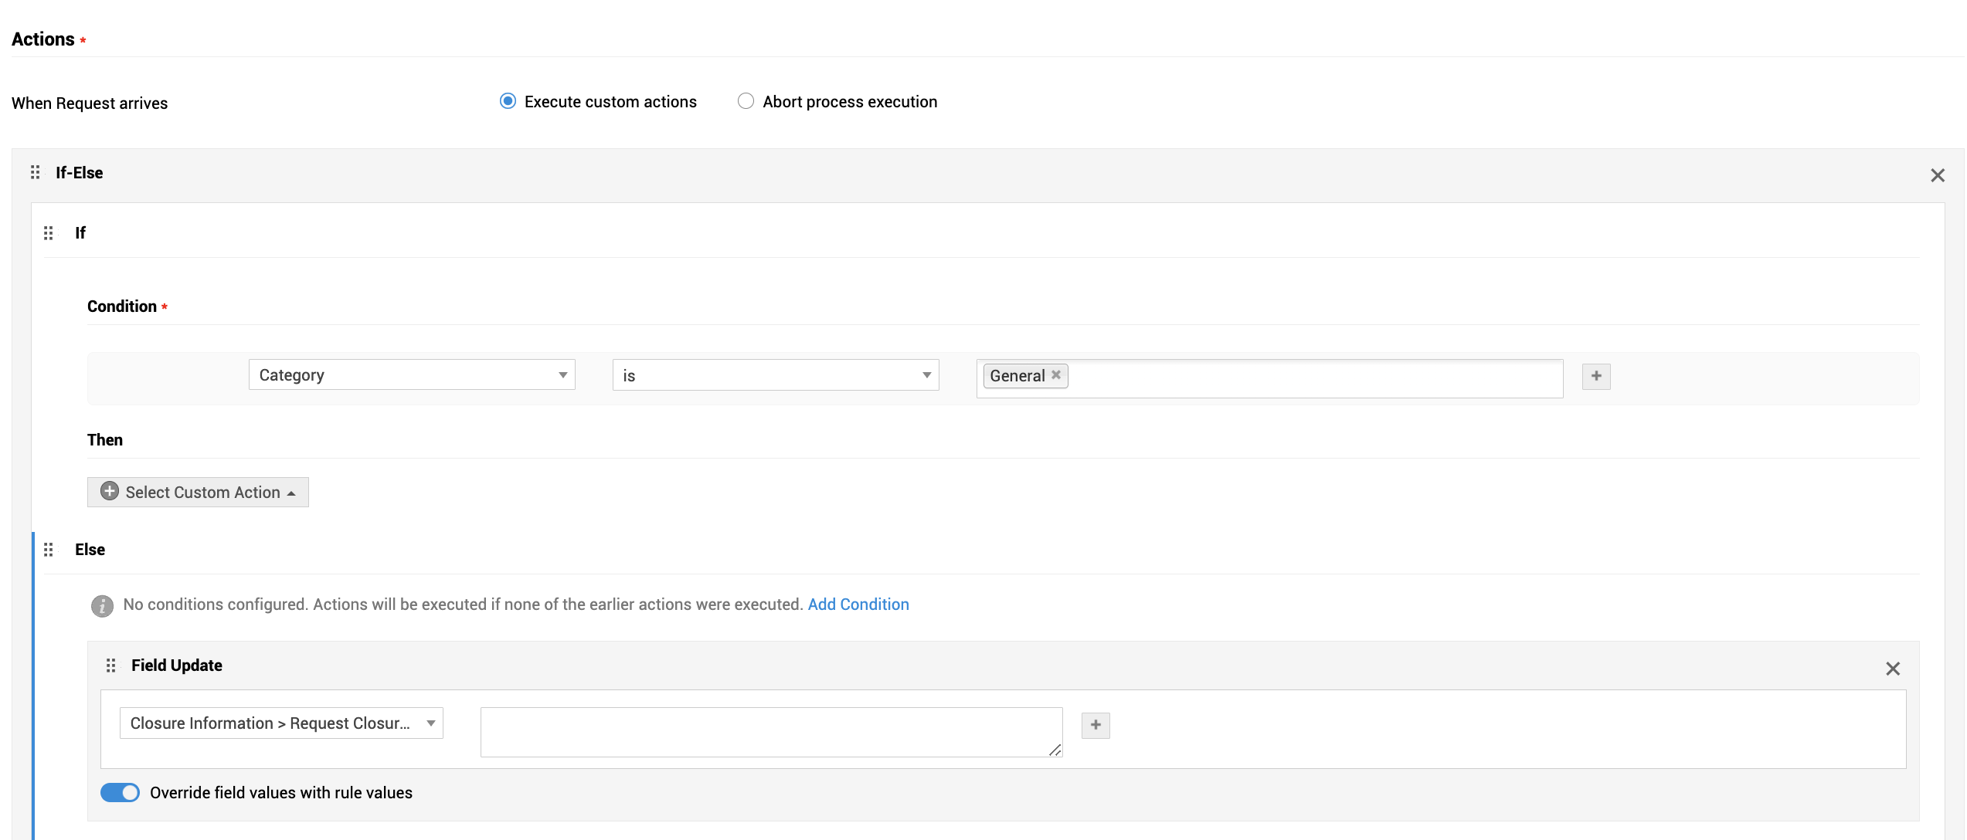Remove the General tag from condition
The image size is (1967, 840).
click(1056, 375)
